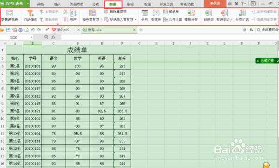
Task: Open quick access toolbar customize dropdown
Action: [x=47, y=30]
